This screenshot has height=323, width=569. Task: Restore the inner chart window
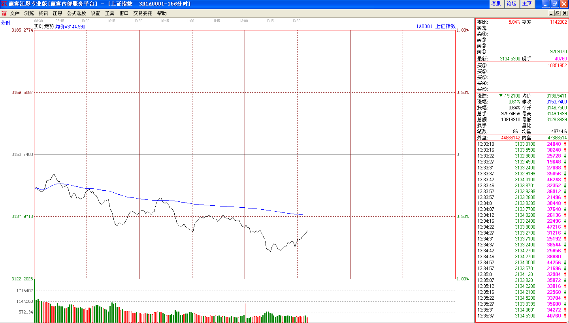coord(558,13)
